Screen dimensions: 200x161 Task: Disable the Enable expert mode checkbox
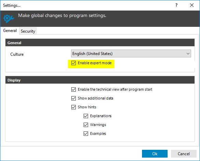click(x=73, y=63)
